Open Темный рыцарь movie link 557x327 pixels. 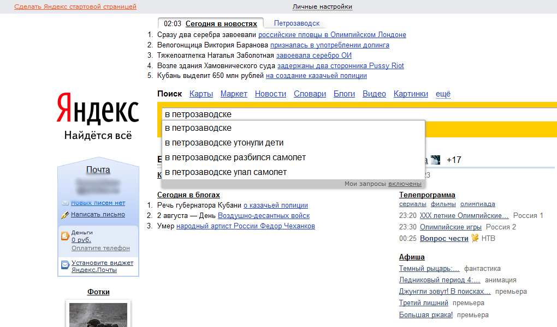(429, 269)
